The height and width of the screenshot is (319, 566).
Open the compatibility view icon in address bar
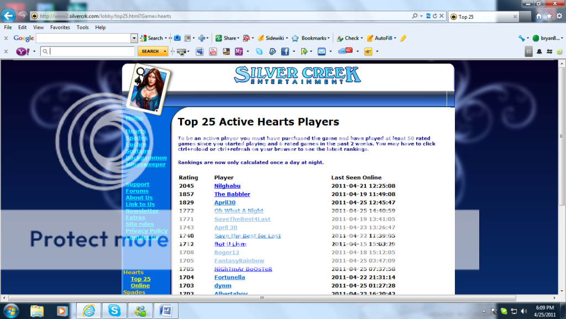[x=428, y=16]
